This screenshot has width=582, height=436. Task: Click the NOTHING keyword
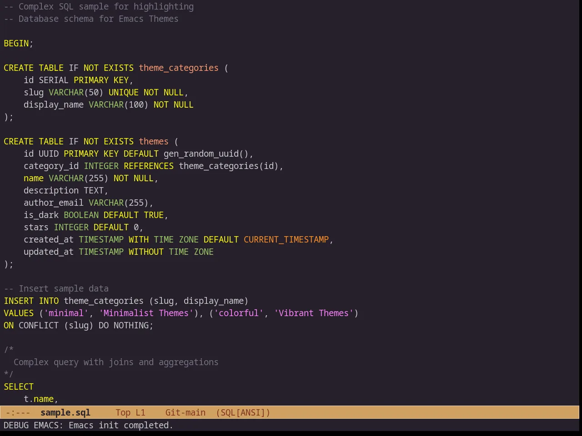[131, 325]
